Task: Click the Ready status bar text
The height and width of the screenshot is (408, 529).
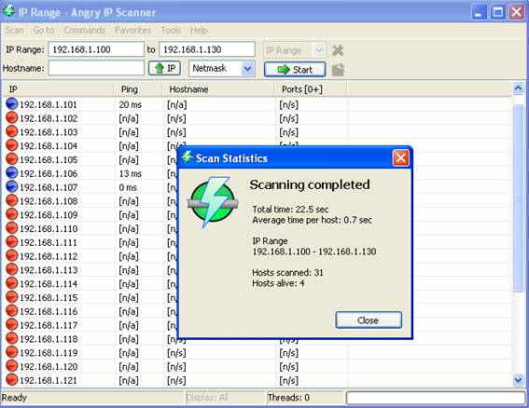Action: tap(14, 398)
